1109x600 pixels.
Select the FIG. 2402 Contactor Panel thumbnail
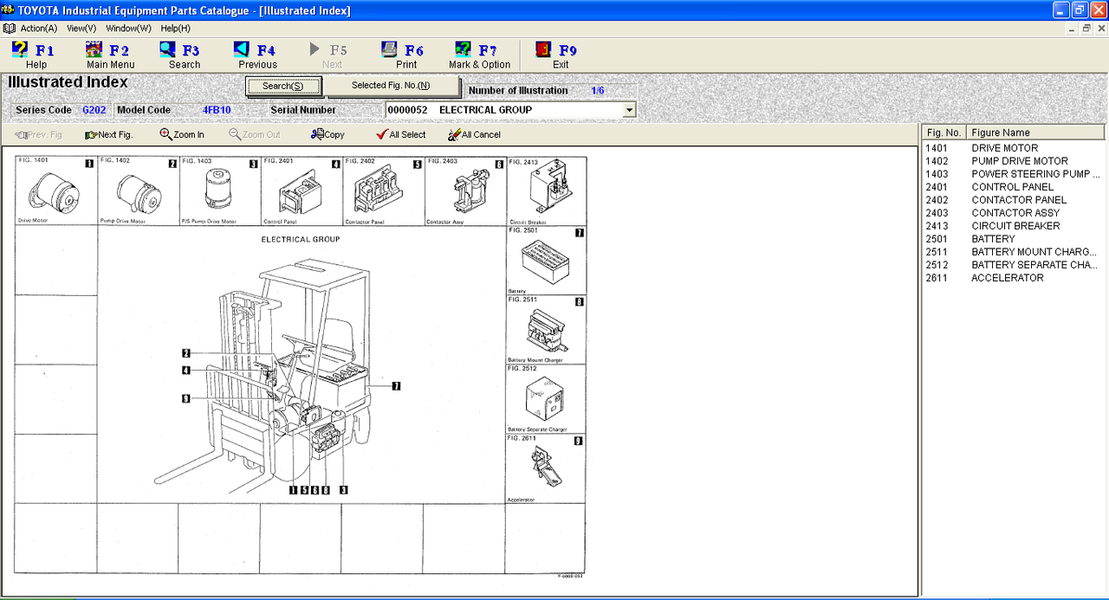point(383,190)
